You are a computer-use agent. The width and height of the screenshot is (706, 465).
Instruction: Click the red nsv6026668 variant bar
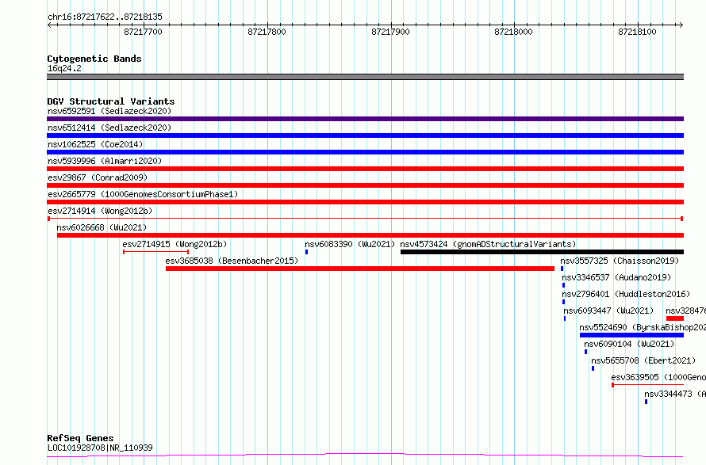tap(370, 235)
